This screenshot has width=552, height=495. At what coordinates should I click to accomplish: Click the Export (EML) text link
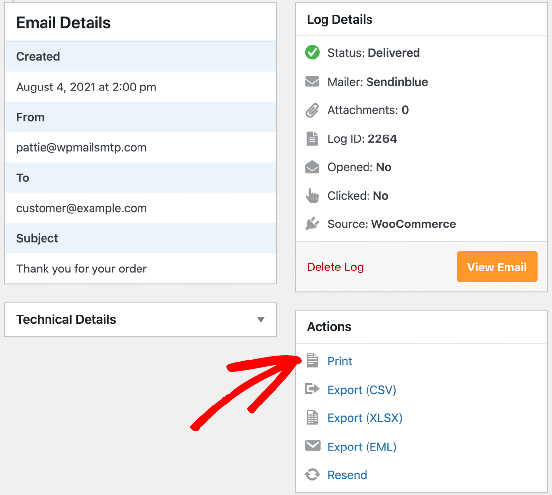pyautogui.click(x=362, y=447)
